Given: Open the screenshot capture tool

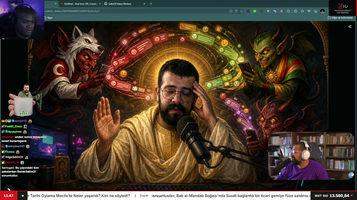Looking at the screenshot, I should [x=316, y=11].
